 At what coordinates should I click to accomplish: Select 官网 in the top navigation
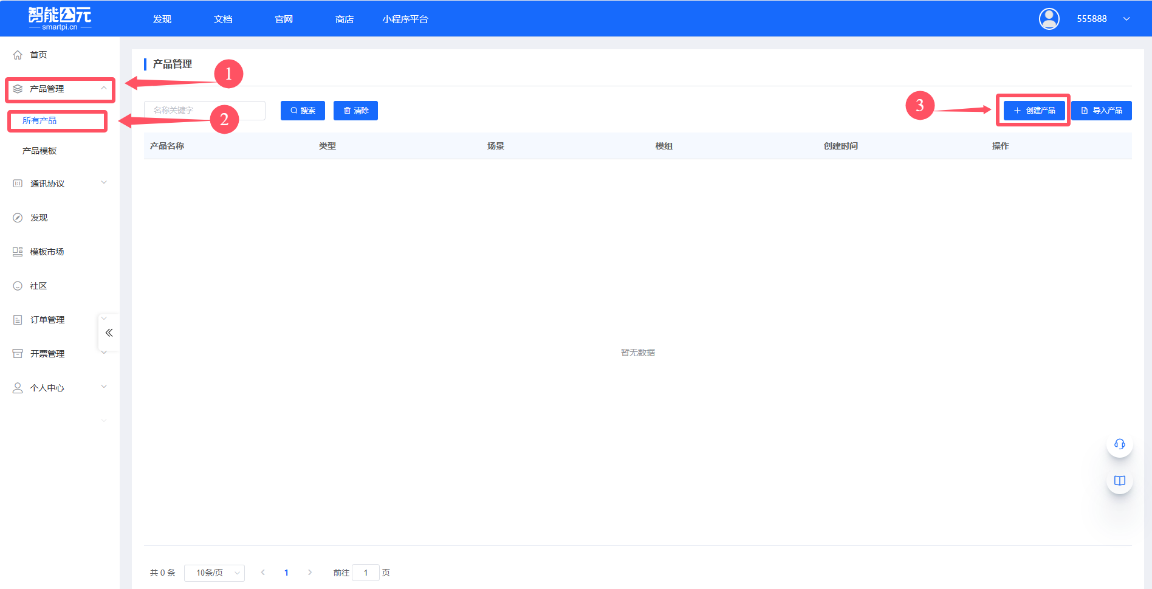pyautogui.click(x=284, y=19)
